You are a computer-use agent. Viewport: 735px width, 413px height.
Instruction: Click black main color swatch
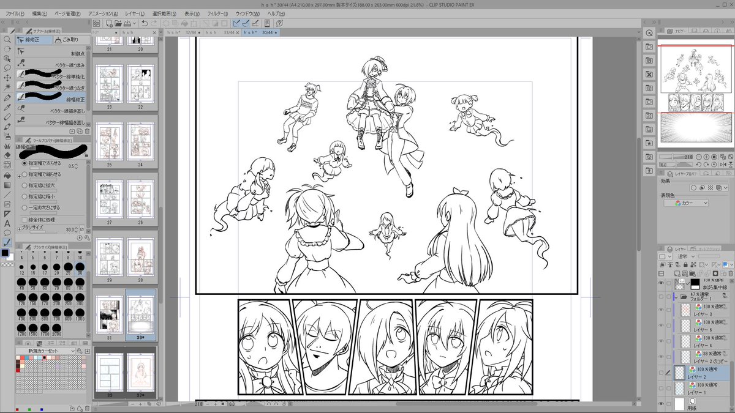(x=6, y=252)
